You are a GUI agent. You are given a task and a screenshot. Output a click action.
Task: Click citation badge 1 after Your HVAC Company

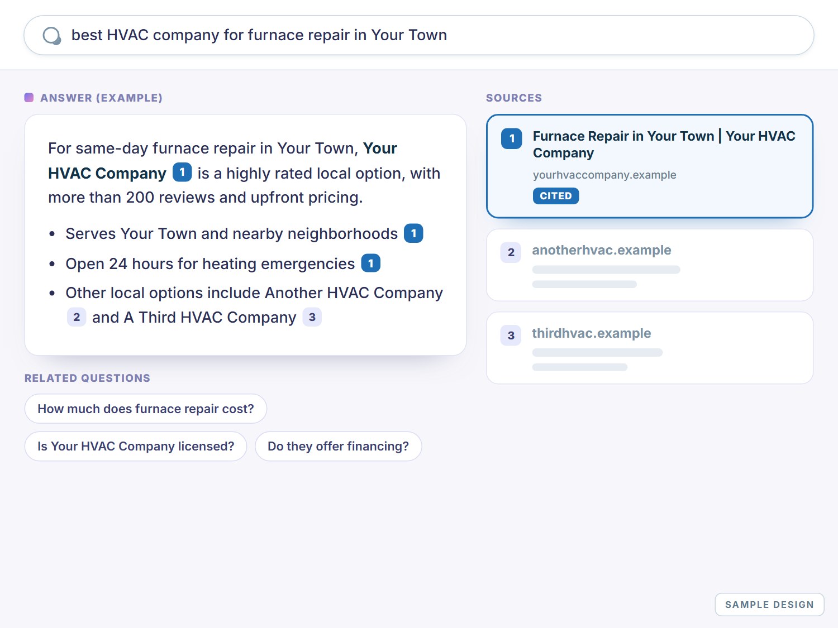[182, 172]
